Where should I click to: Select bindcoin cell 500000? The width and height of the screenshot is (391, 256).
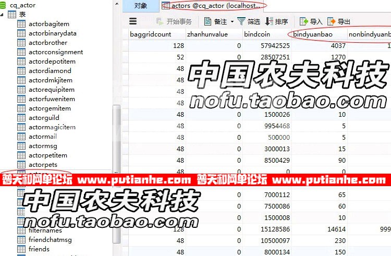[x=267, y=138]
